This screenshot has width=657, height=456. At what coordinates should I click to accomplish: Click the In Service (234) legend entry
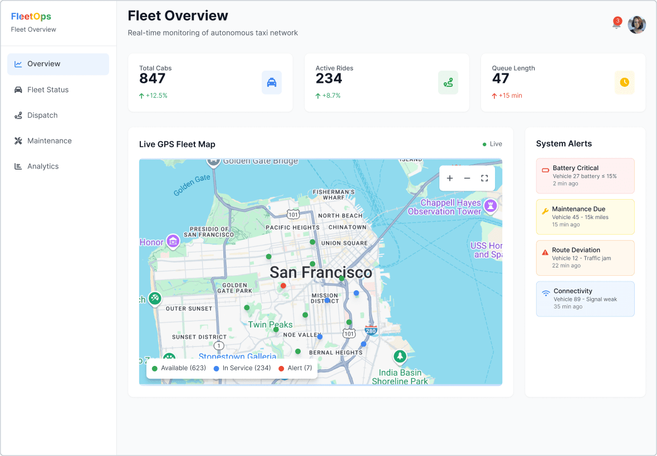pyautogui.click(x=242, y=368)
